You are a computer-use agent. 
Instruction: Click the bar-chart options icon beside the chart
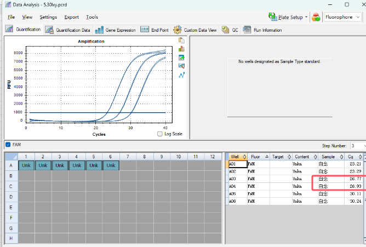[x=181, y=49]
